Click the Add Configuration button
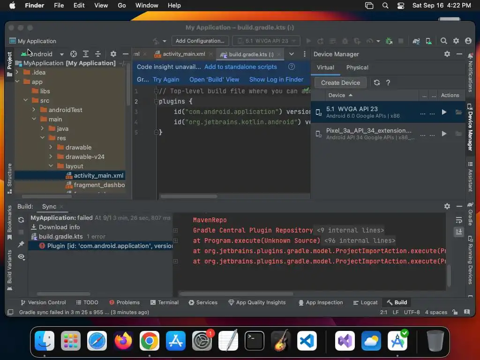This screenshot has width=480, height=360. coord(200,41)
